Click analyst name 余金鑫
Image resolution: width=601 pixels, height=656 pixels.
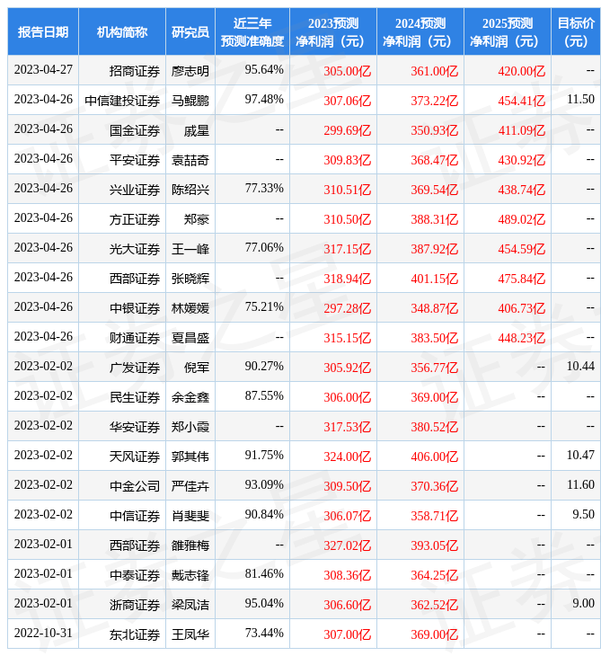click(x=190, y=397)
